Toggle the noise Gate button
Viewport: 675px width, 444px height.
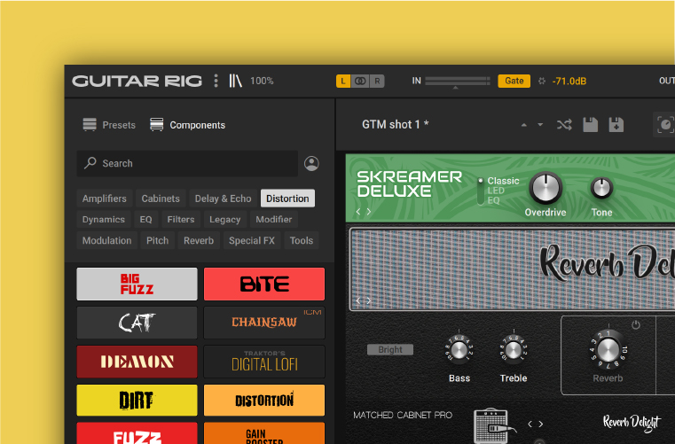tap(514, 81)
